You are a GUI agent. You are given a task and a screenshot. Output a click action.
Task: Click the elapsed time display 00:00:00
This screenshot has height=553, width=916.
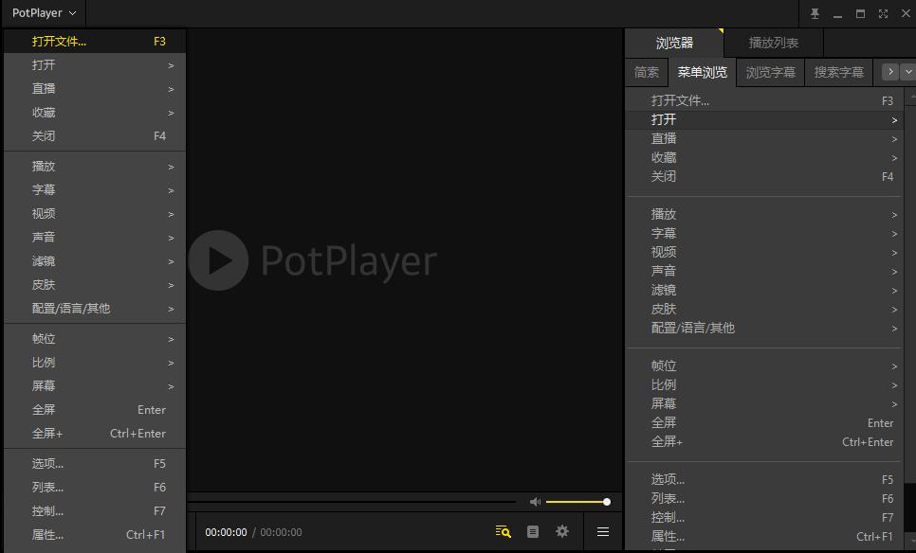226,532
